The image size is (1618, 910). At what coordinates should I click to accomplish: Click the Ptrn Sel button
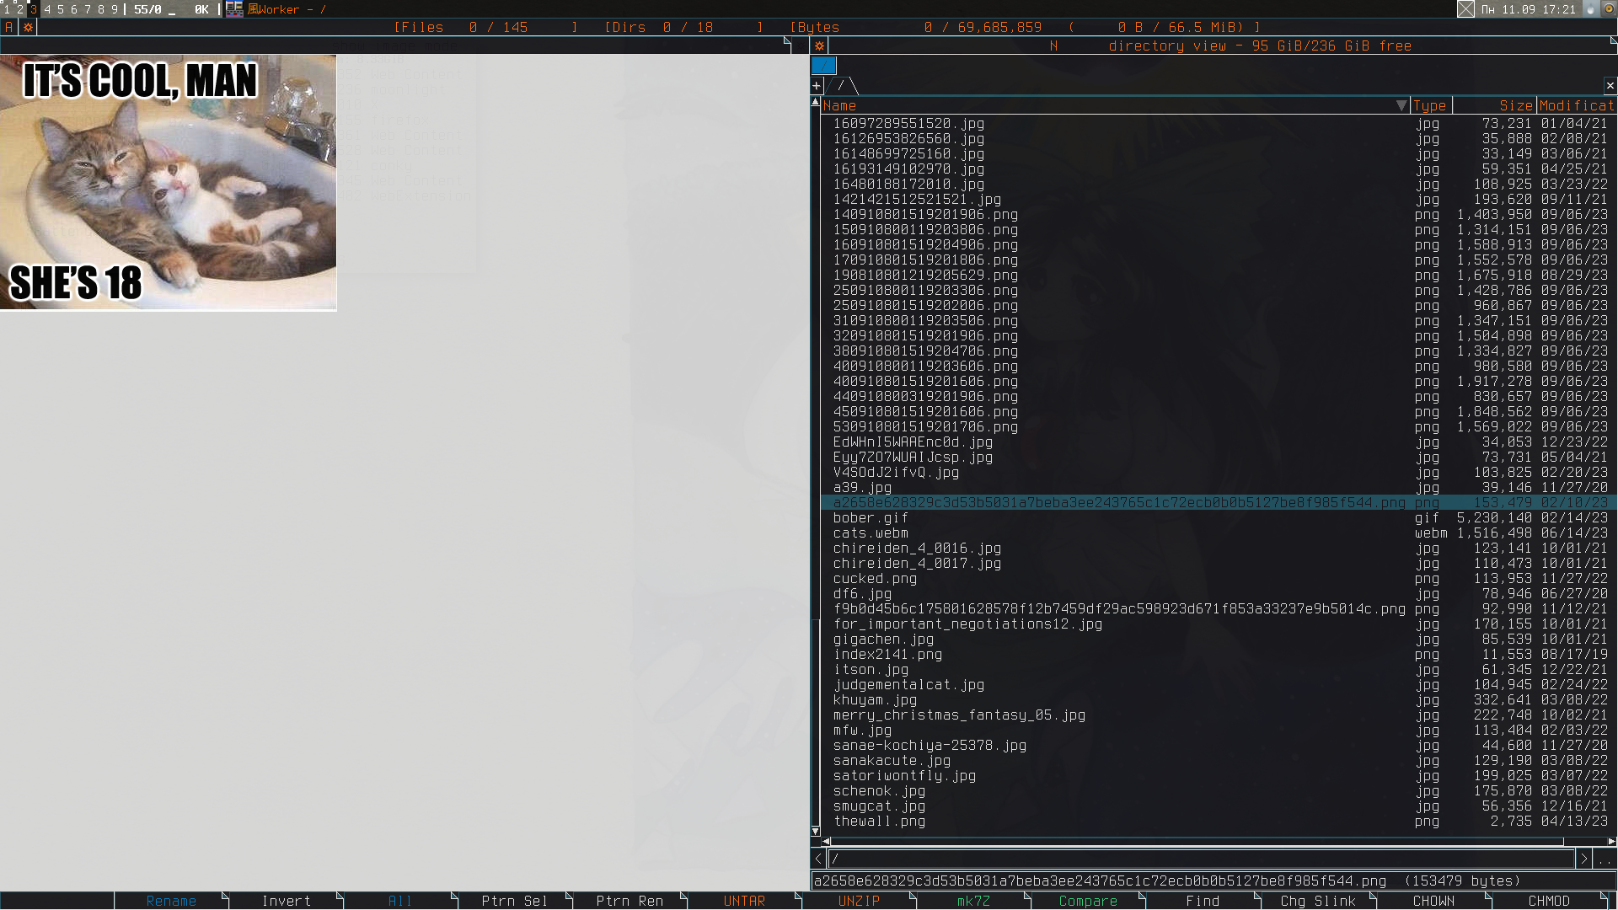514,901
